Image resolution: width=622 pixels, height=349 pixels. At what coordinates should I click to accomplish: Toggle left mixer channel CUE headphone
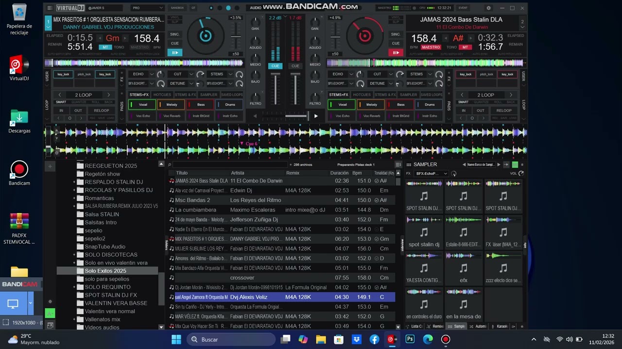[275, 66]
